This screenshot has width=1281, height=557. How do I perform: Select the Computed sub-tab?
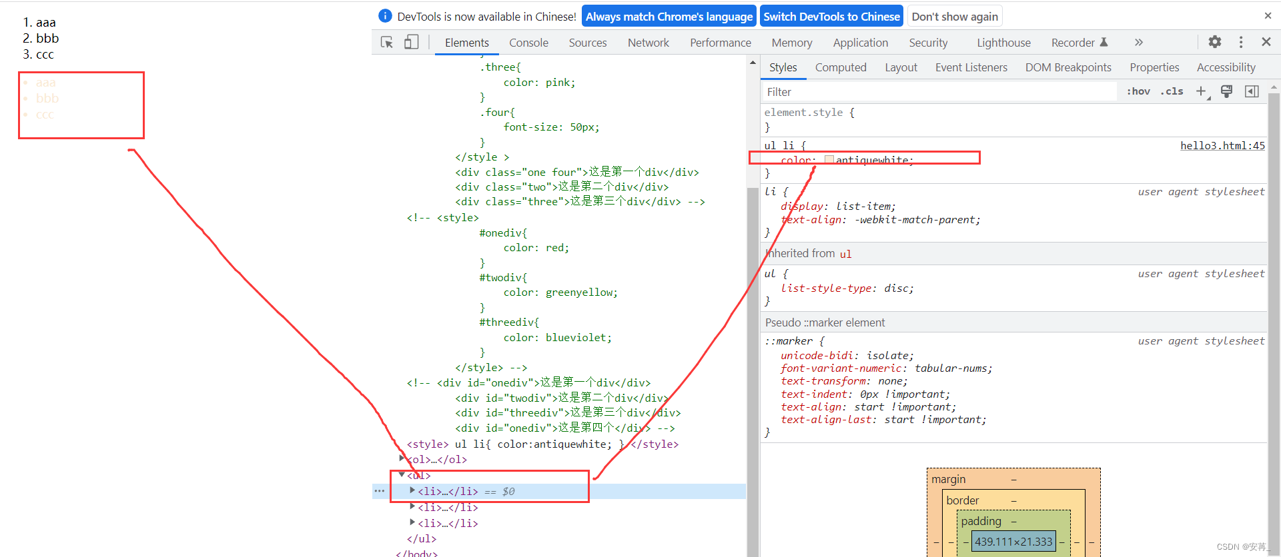click(841, 67)
